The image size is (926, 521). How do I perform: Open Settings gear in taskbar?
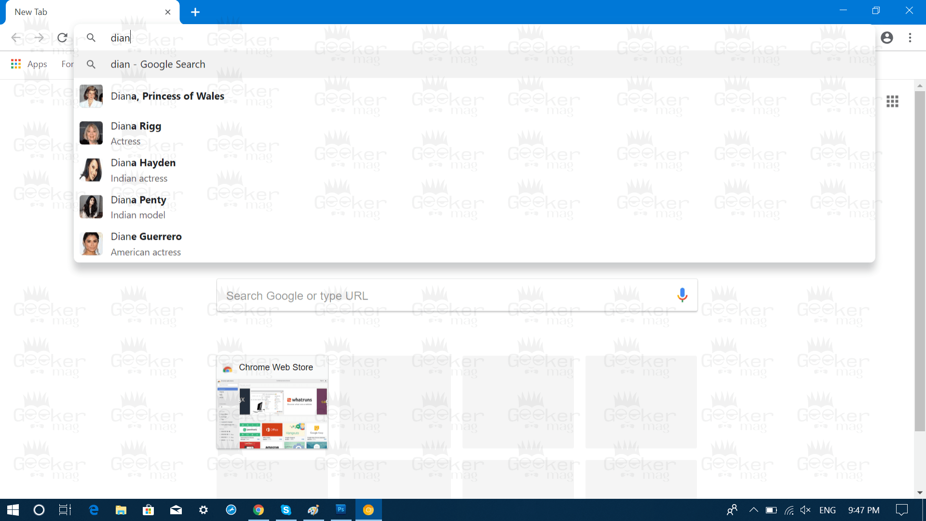pos(204,510)
